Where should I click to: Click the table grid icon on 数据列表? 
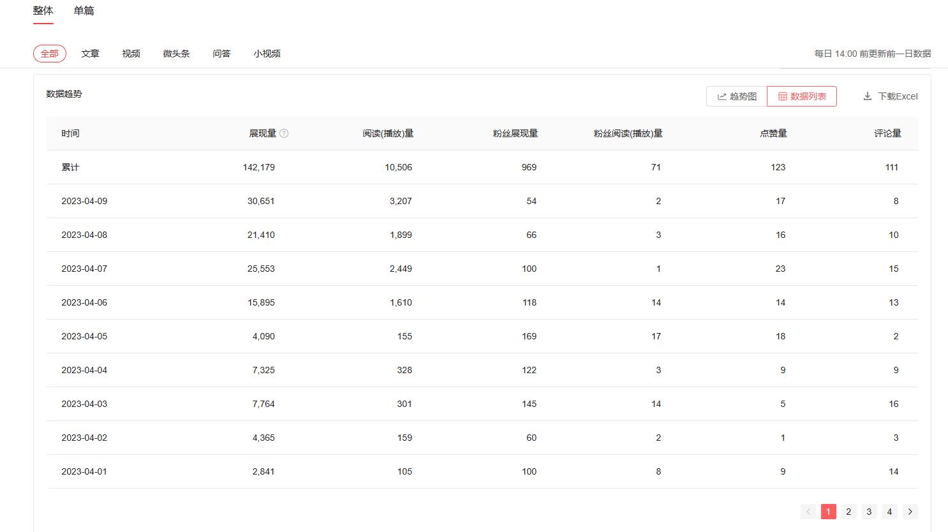point(783,96)
